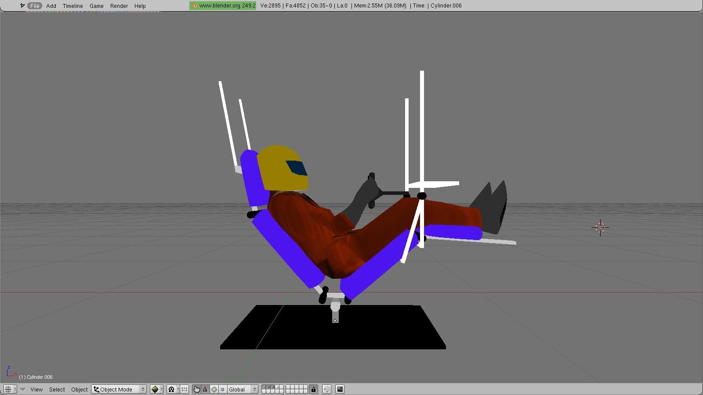Click the move object centers only icon

click(185, 389)
